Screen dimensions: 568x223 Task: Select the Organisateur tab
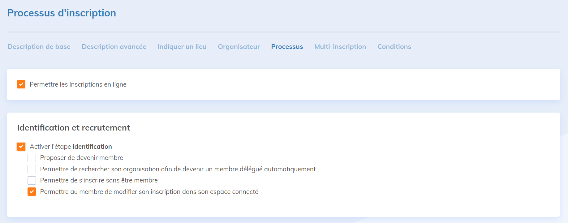click(x=239, y=47)
